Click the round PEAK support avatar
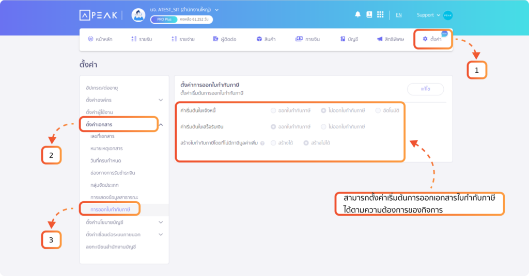 click(448, 15)
